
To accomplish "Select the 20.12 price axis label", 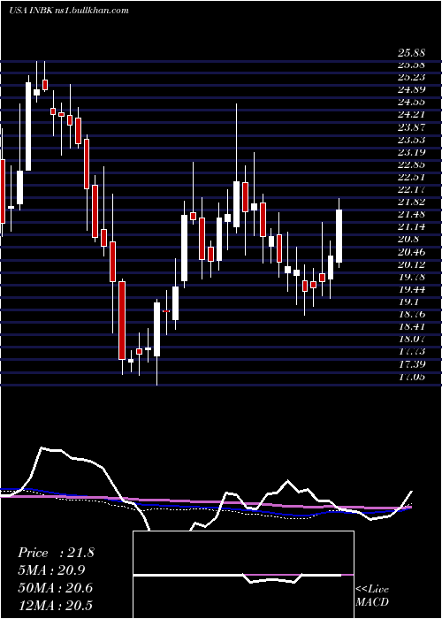I will point(410,264).
